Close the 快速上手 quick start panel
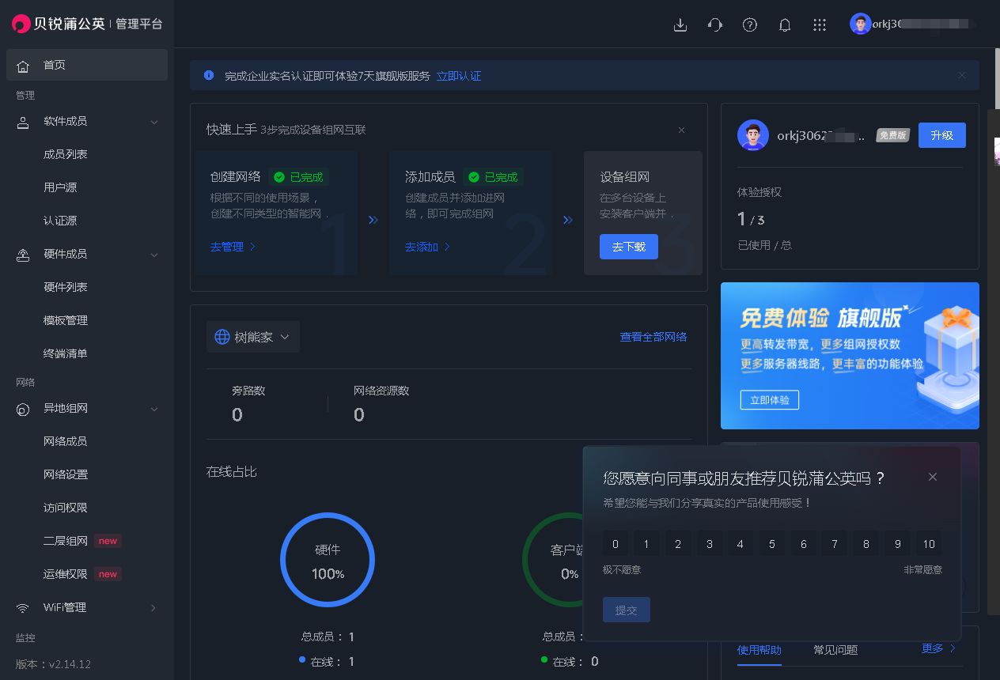1000x680 pixels. pyautogui.click(x=681, y=130)
